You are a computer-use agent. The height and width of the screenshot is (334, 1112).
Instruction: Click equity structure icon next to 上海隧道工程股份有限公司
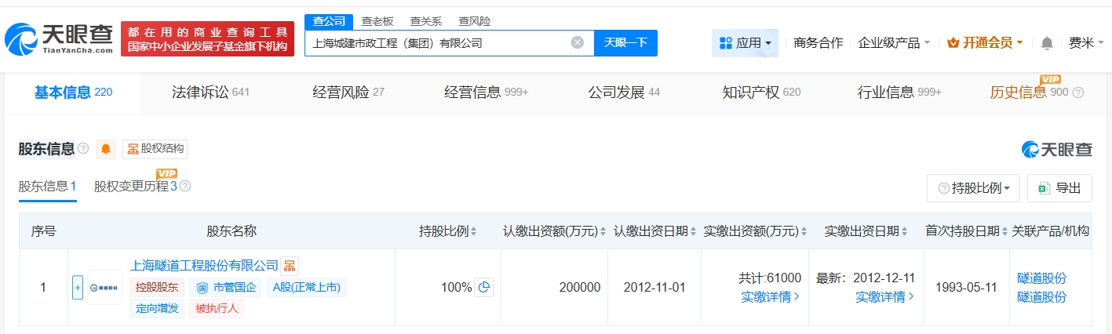click(290, 267)
